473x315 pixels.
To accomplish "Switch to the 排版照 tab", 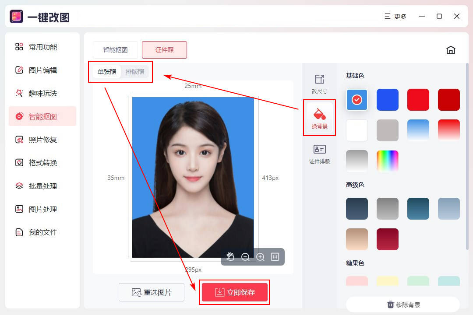I will [135, 72].
